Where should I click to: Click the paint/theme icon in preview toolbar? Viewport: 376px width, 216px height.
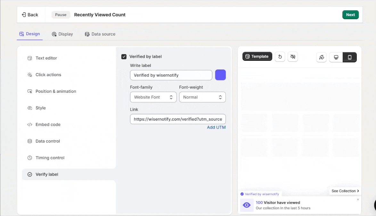pyautogui.click(x=322, y=57)
